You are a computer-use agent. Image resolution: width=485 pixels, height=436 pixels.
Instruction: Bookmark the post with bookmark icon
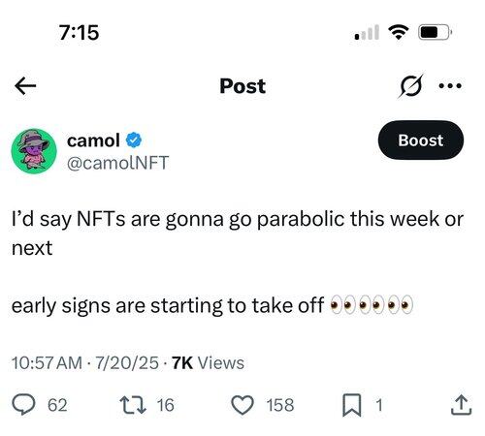(352, 405)
